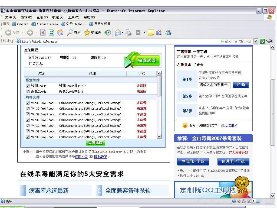Uncheck the fourth Win32.Troj.Rootk checkbox

pos(28,120)
